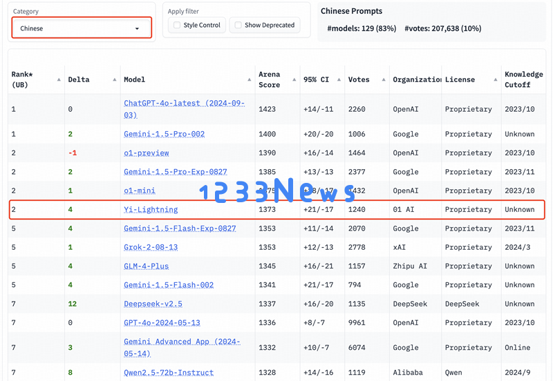The width and height of the screenshot is (553, 381).
Task: Sort by Arena Score column arrow
Action: pyautogui.click(x=294, y=79)
